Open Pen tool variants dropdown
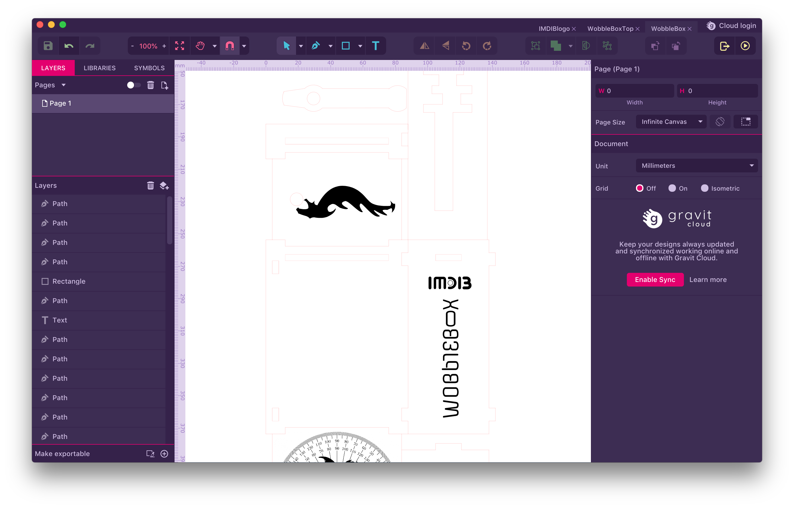Screen dimensions: 794x508 pyautogui.click(x=330, y=46)
